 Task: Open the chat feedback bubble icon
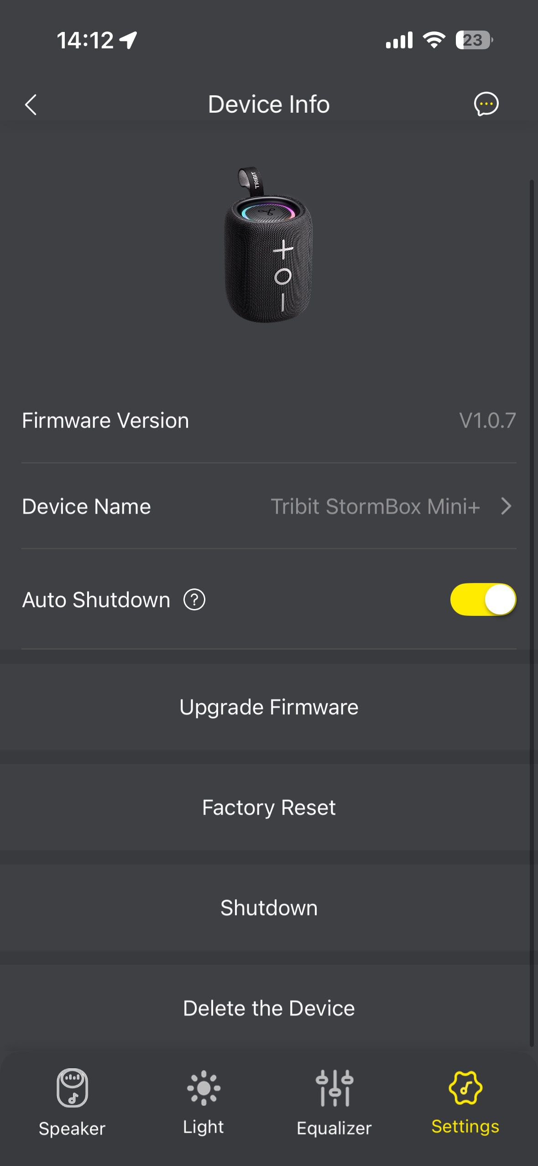pos(486,104)
